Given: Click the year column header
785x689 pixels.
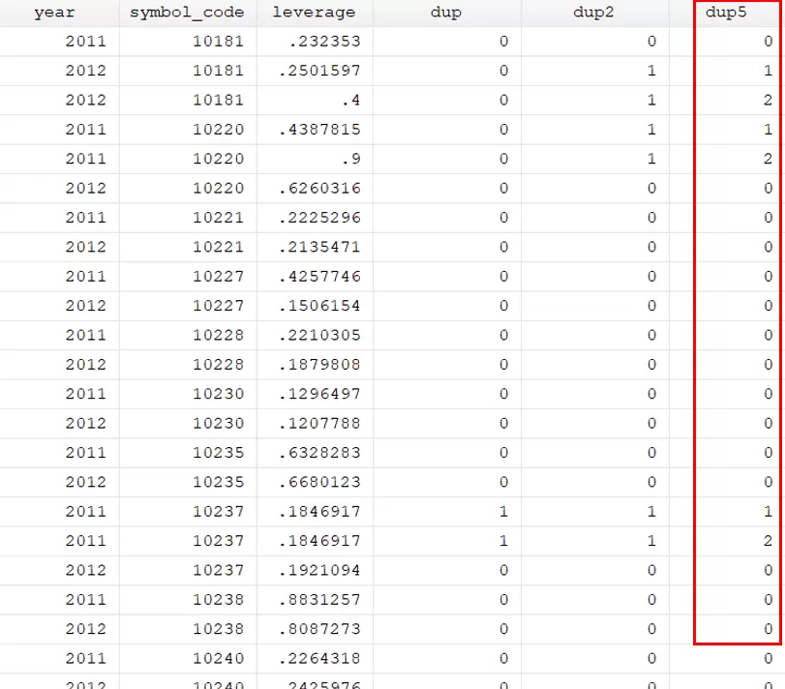Looking at the screenshot, I should (x=54, y=14).
